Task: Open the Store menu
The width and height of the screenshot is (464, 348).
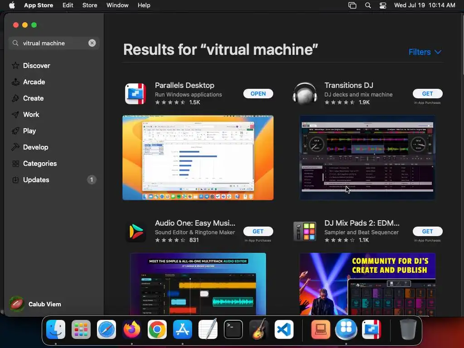Action: pos(90,5)
